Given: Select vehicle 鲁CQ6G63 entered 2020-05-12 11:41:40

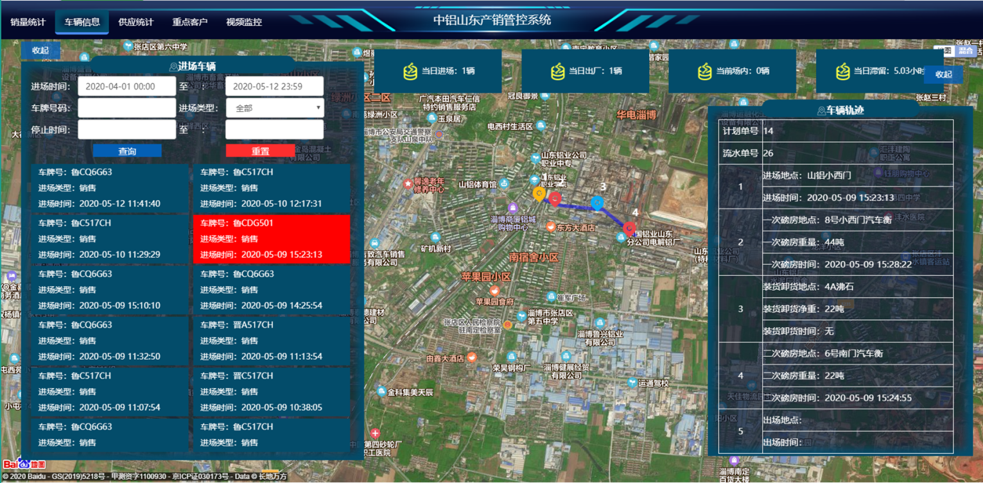Looking at the screenshot, I should point(110,188).
